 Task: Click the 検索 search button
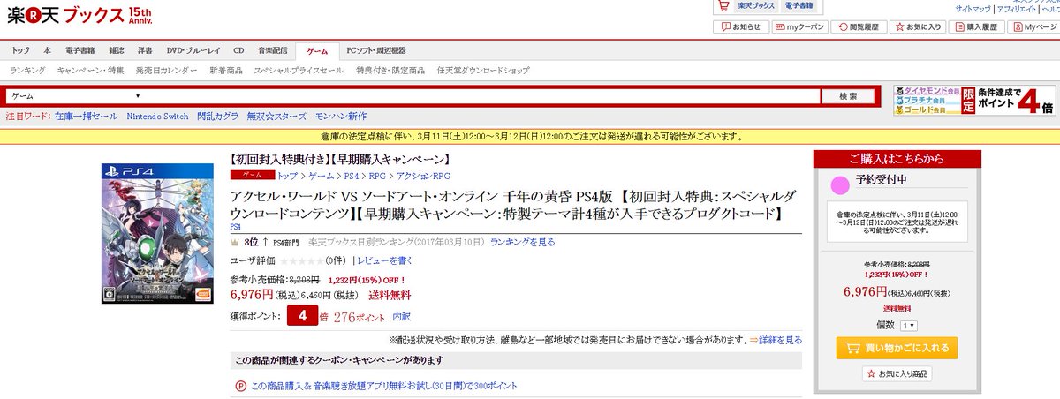click(847, 95)
